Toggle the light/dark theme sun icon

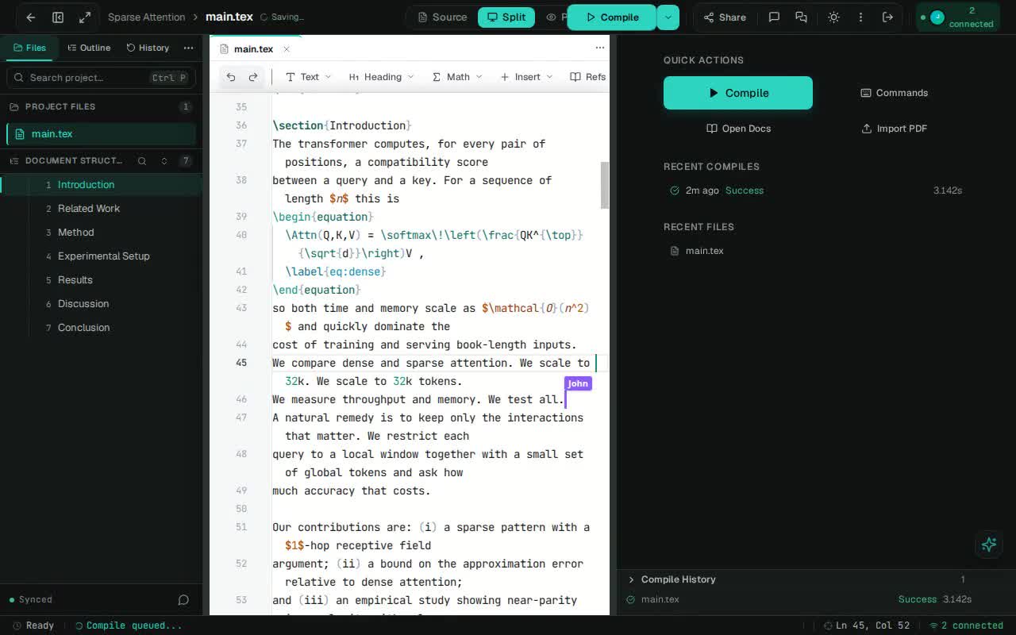click(833, 17)
